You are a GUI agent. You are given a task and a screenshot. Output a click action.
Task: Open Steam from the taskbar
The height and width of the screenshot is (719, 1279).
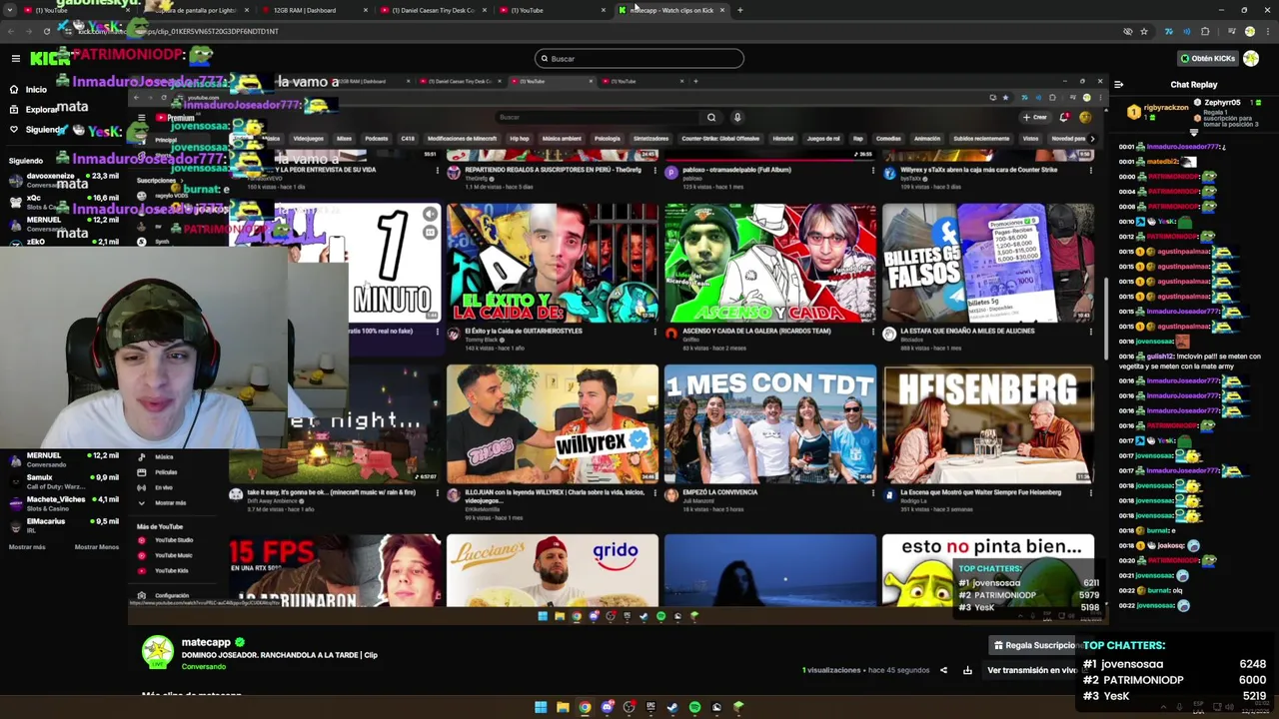pyautogui.click(x=672, y=707)
